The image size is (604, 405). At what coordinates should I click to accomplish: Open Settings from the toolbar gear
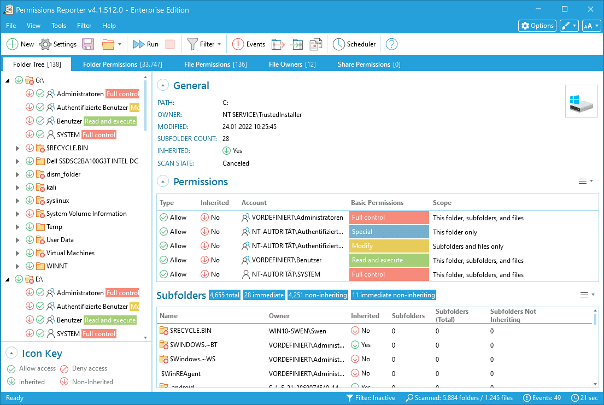[58, 44]
